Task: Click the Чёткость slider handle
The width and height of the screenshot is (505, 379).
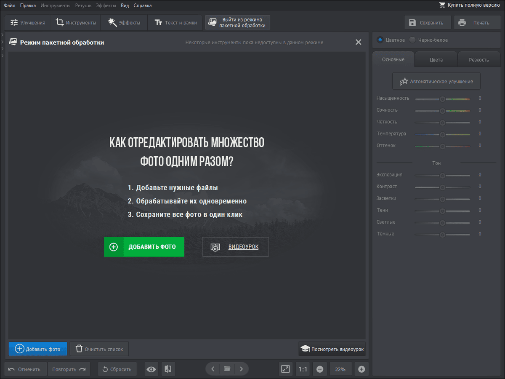Action: coord(442,123)
